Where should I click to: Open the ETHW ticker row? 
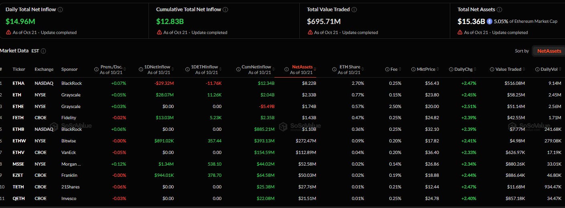[282, 141]
